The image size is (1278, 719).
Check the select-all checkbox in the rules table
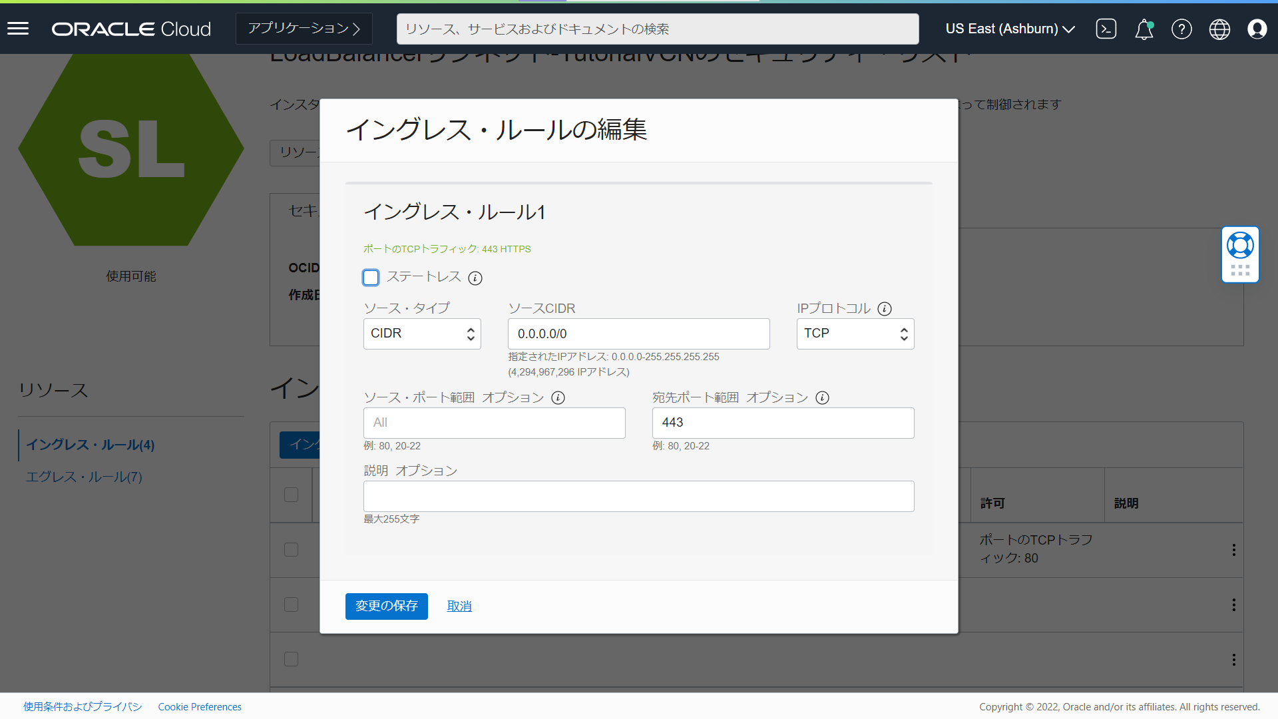coord(291,495)
